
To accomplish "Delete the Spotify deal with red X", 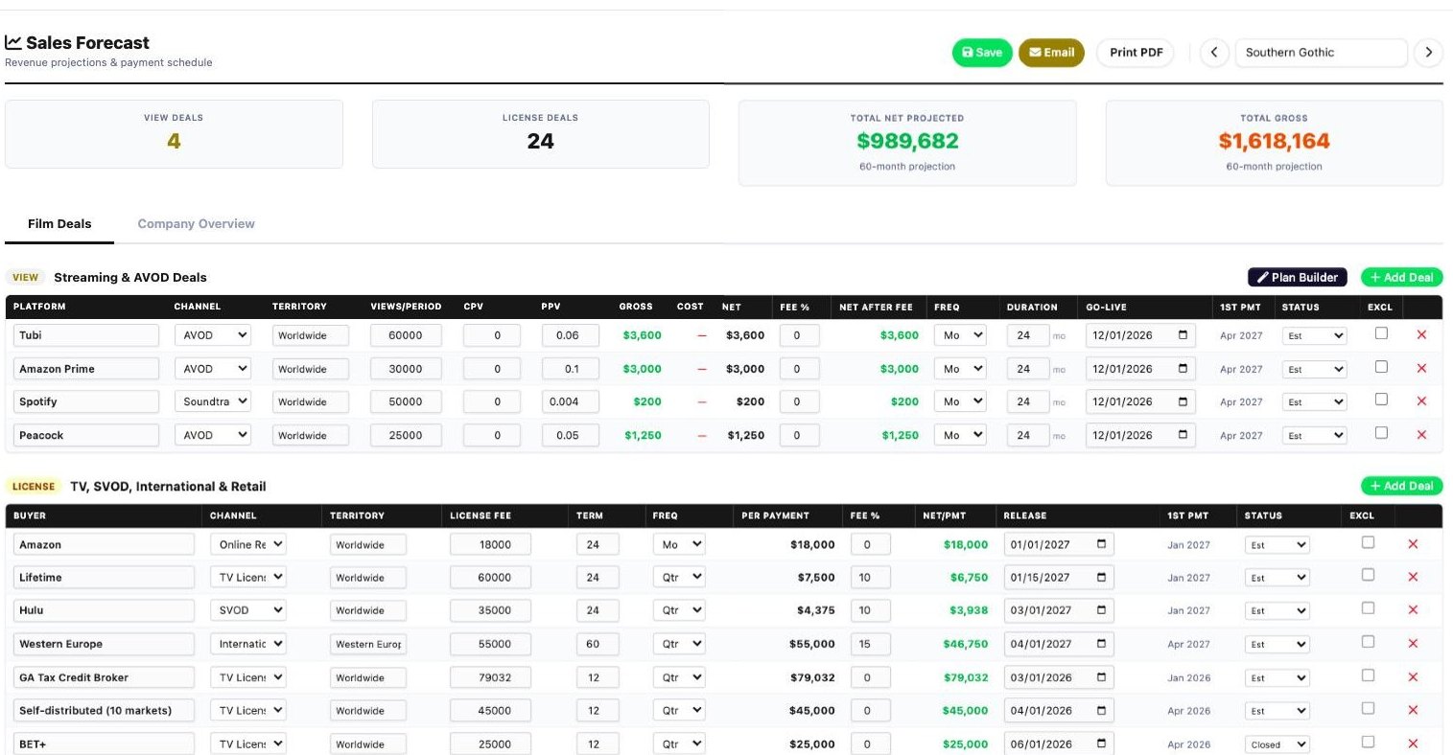I will coord(1421,401).
